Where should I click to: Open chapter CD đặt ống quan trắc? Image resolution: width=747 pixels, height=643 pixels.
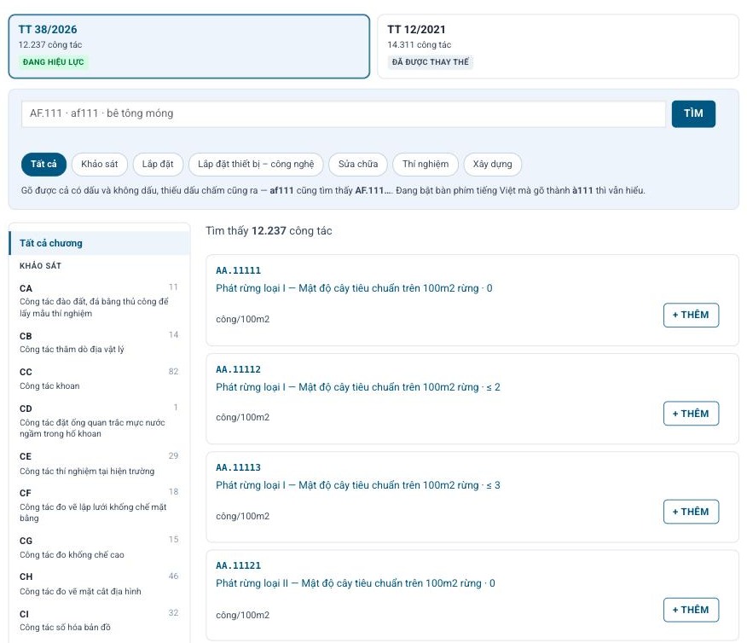[x=99, y=421]
